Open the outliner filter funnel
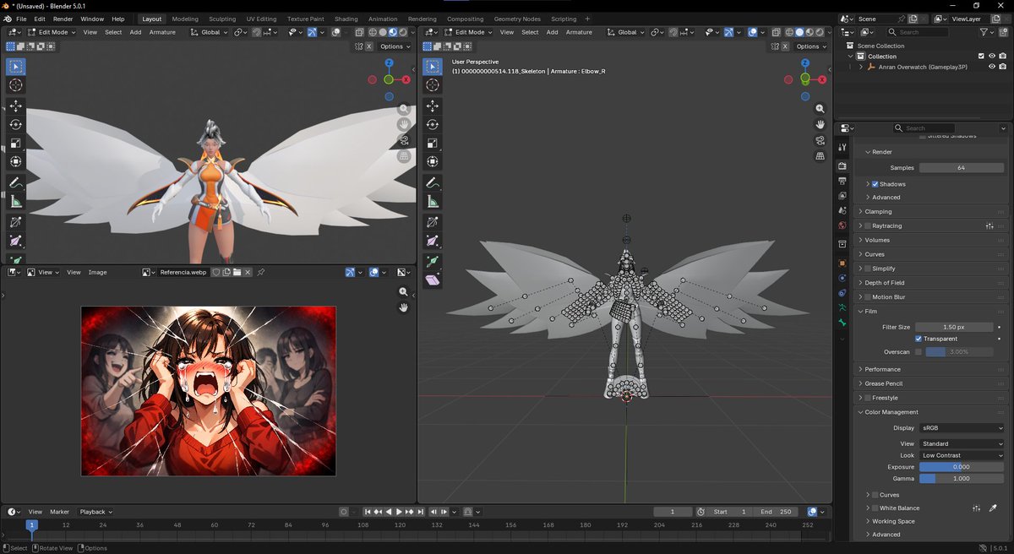 (x=984, y=32)
